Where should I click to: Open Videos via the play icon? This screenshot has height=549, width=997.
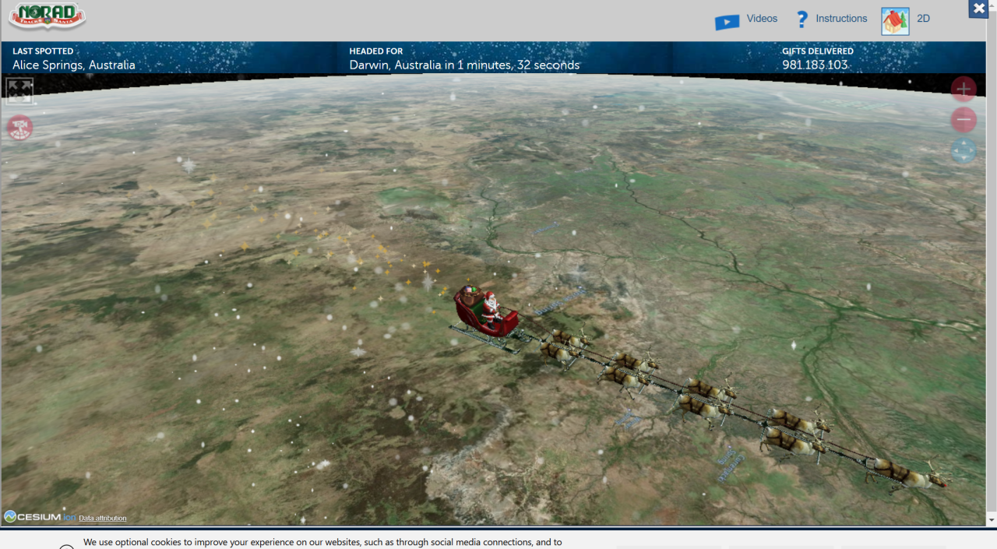tap(727, 22)
